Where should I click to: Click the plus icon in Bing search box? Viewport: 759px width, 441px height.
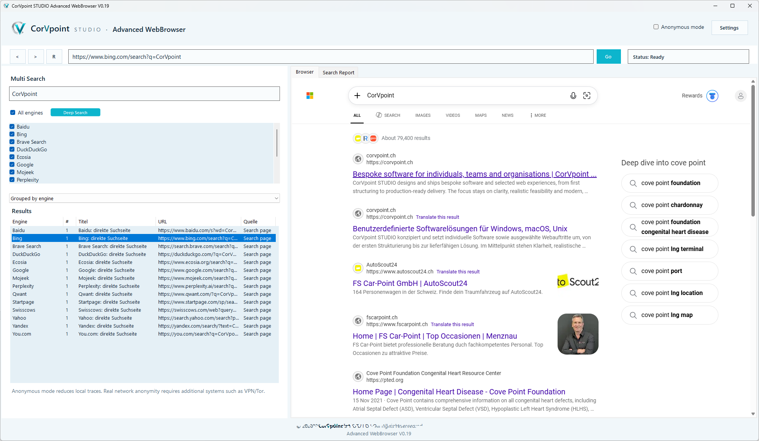point(357,96)
